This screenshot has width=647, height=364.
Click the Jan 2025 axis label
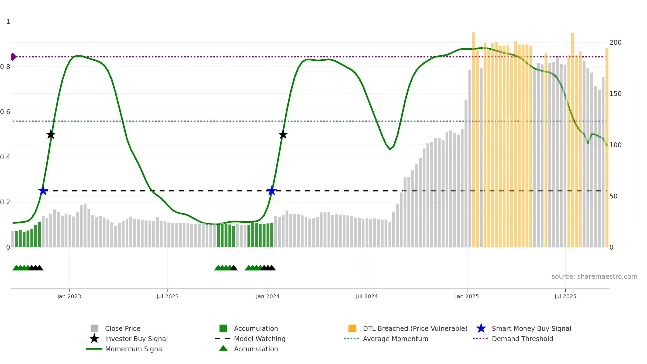(x=467, y=297)
